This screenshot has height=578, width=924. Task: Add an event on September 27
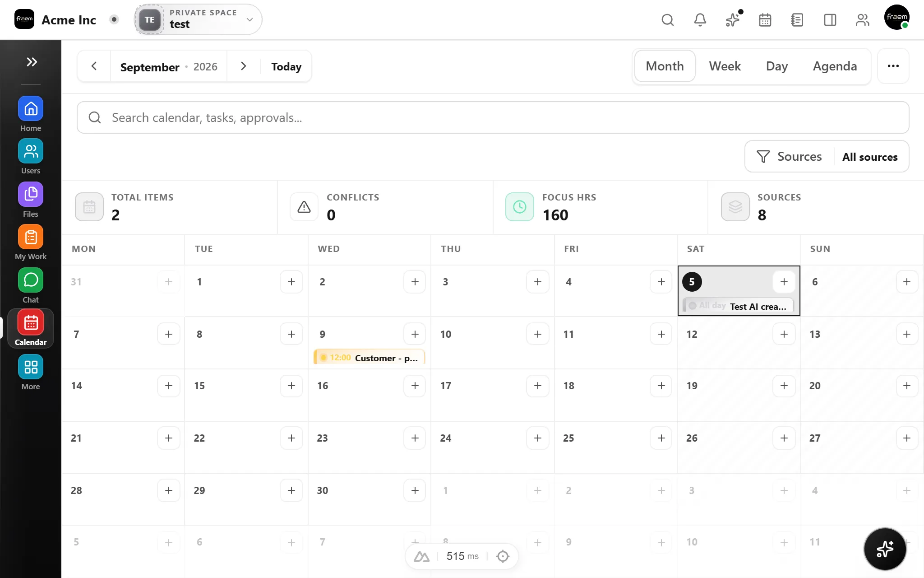click(907, 438)
